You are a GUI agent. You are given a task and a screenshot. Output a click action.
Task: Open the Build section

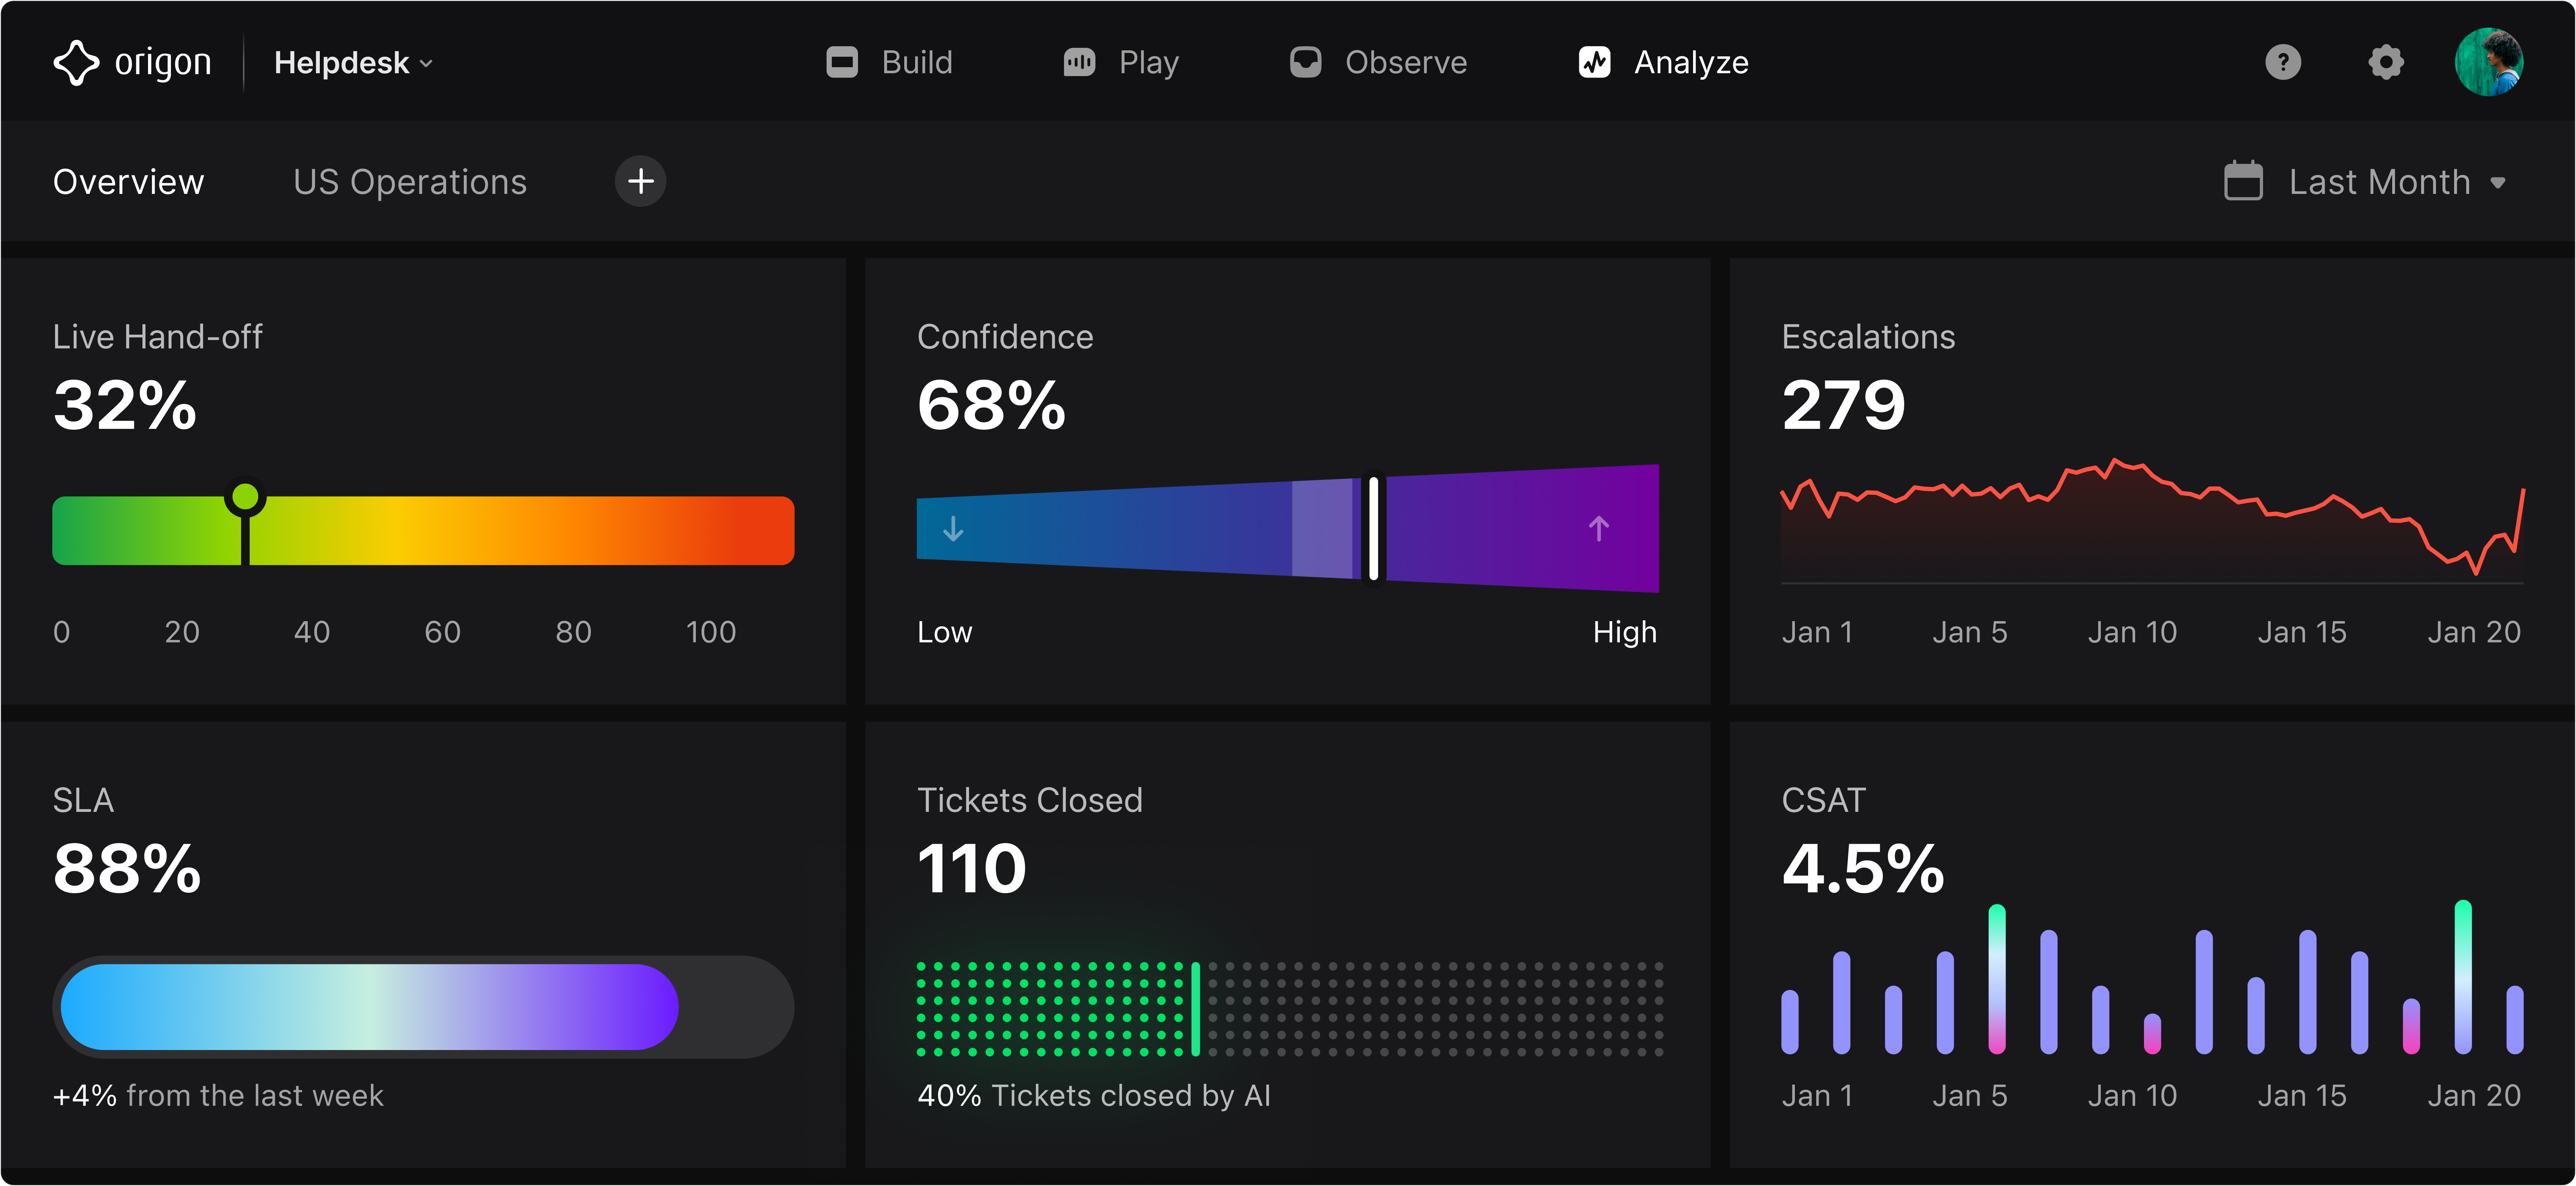[x=890, y=62]
